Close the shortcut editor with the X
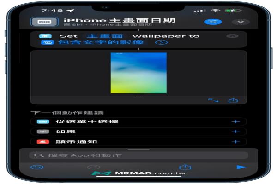The height and width of the screenshot is (184, 277). click(x=241, y=22)
